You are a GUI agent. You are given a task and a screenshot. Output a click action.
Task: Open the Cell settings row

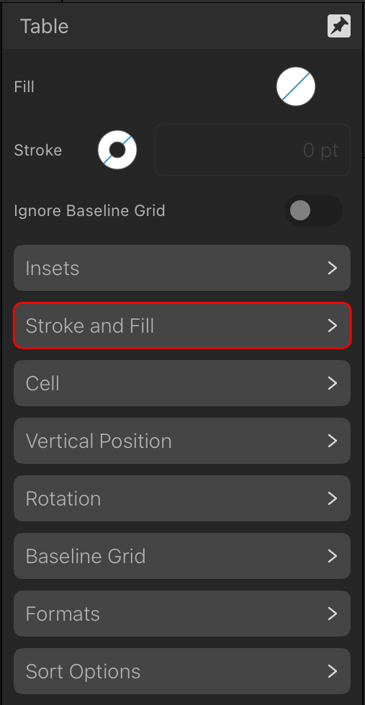coord(182,383)
